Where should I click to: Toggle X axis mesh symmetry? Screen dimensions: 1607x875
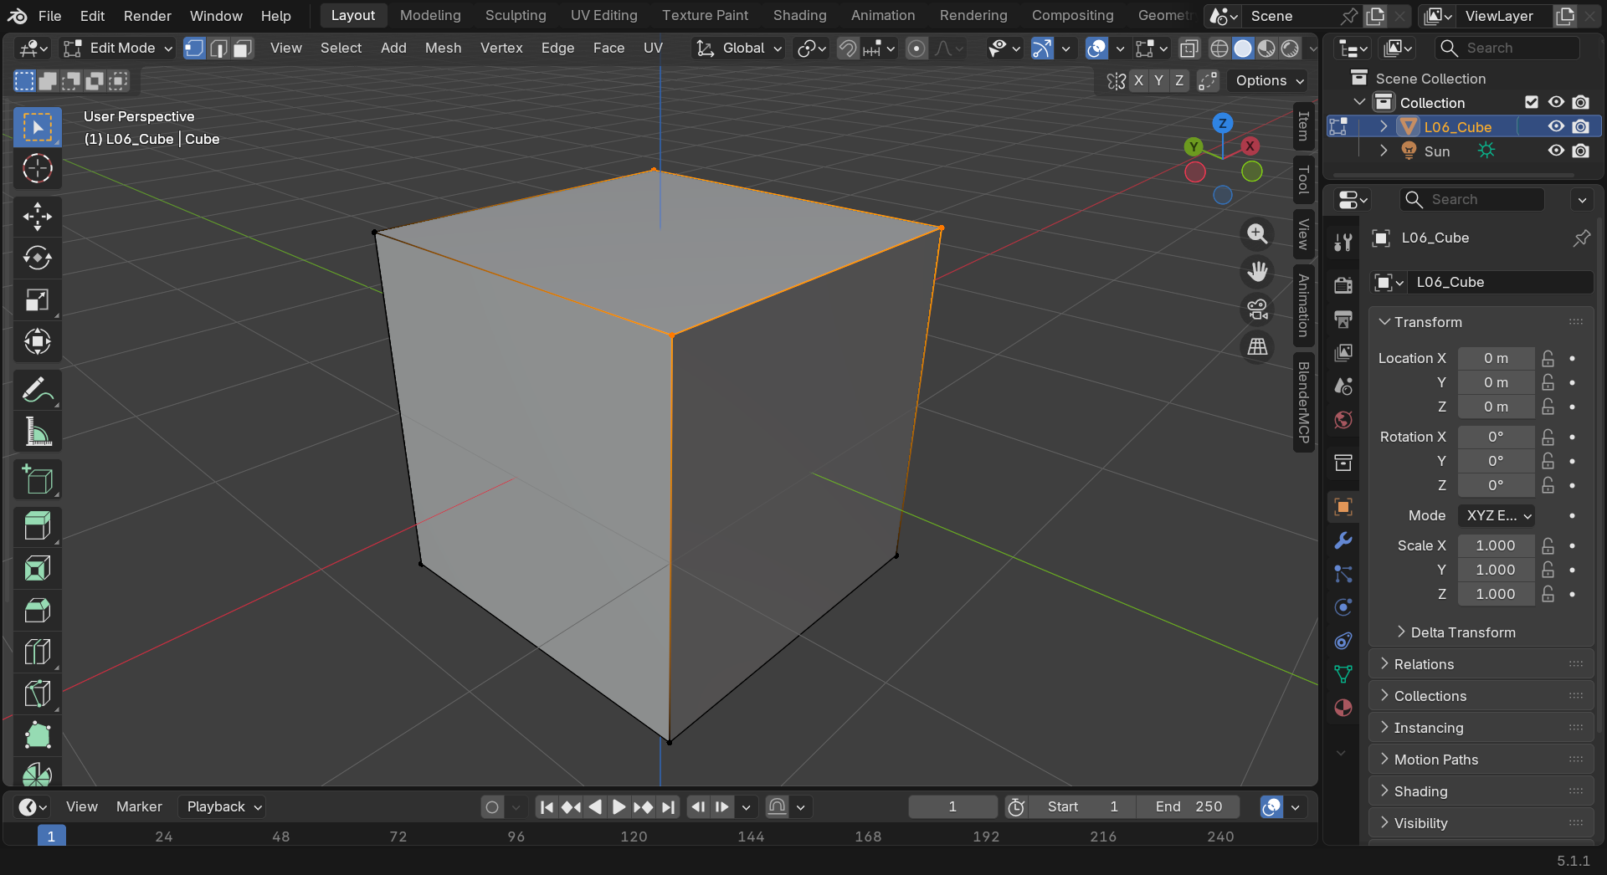(x=1138, y=80)
